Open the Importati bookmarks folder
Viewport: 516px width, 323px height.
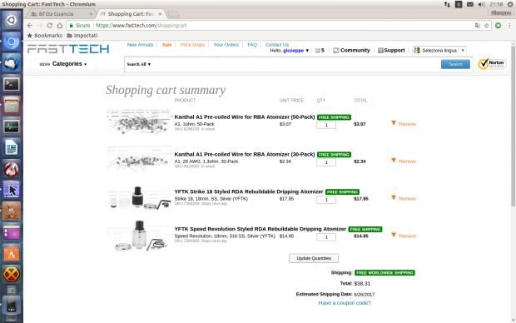pos(82,35)
